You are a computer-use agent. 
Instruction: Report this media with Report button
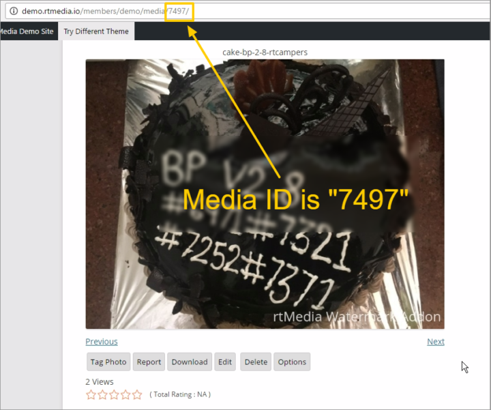point(149,362)
